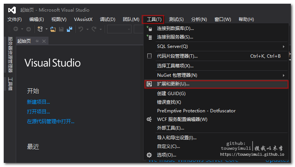Select 扩展和更新(U)... menu entry
The height and width of the screenshot is (167, 295).
point(216,84)
